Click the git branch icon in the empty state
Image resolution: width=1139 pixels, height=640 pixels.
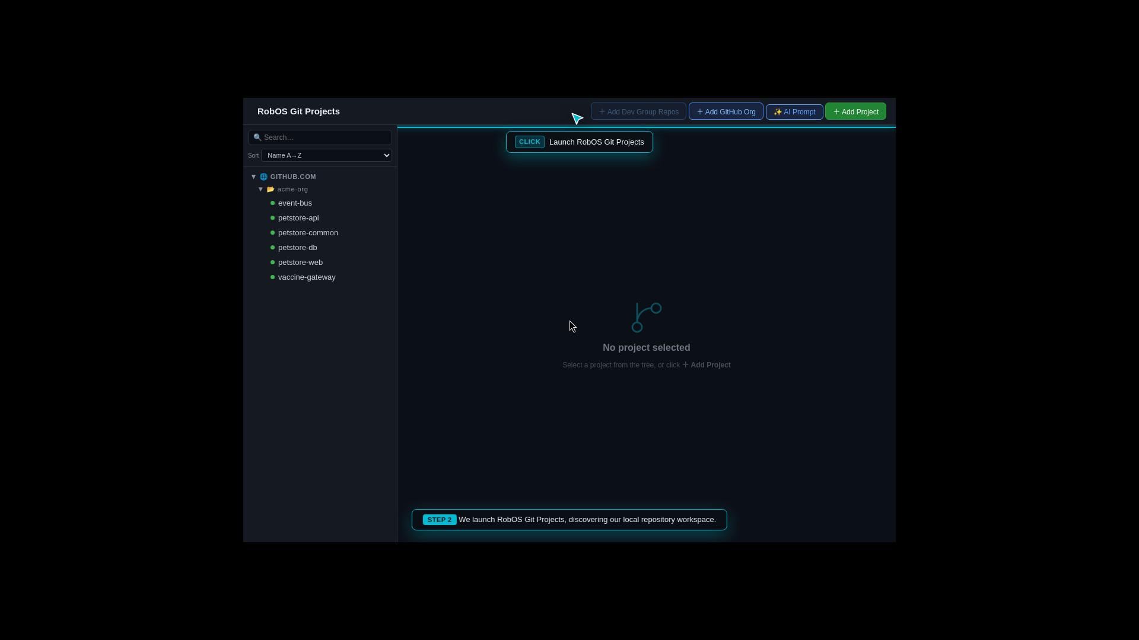click(x=647, y=318)
